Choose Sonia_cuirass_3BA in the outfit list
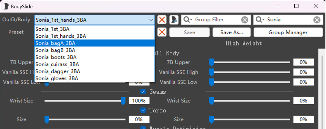Screen dimensions: 326x129 57,64
